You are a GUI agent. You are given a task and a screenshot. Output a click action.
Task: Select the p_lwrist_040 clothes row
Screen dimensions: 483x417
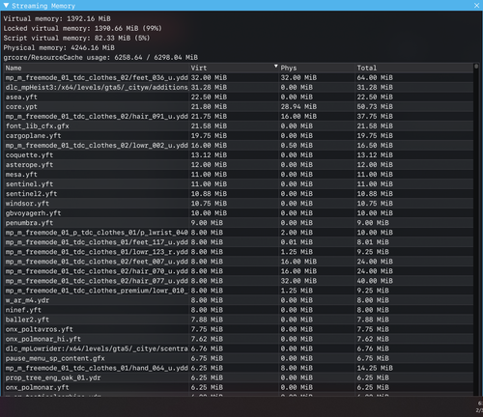[x=239, y=233]
